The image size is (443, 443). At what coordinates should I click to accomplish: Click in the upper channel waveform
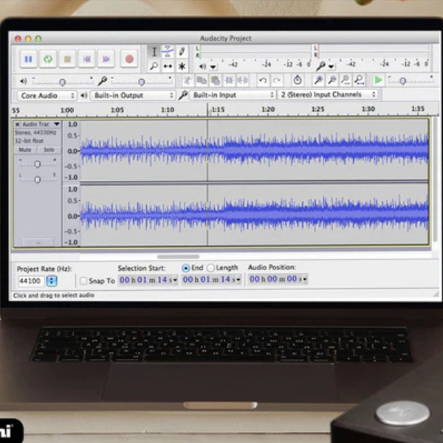254,150
